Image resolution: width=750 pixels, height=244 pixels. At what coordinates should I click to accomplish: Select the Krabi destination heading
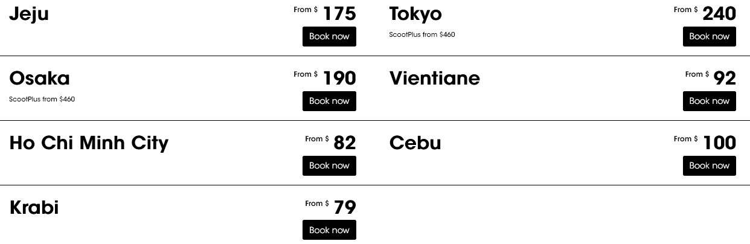click(x=34, y=208)
